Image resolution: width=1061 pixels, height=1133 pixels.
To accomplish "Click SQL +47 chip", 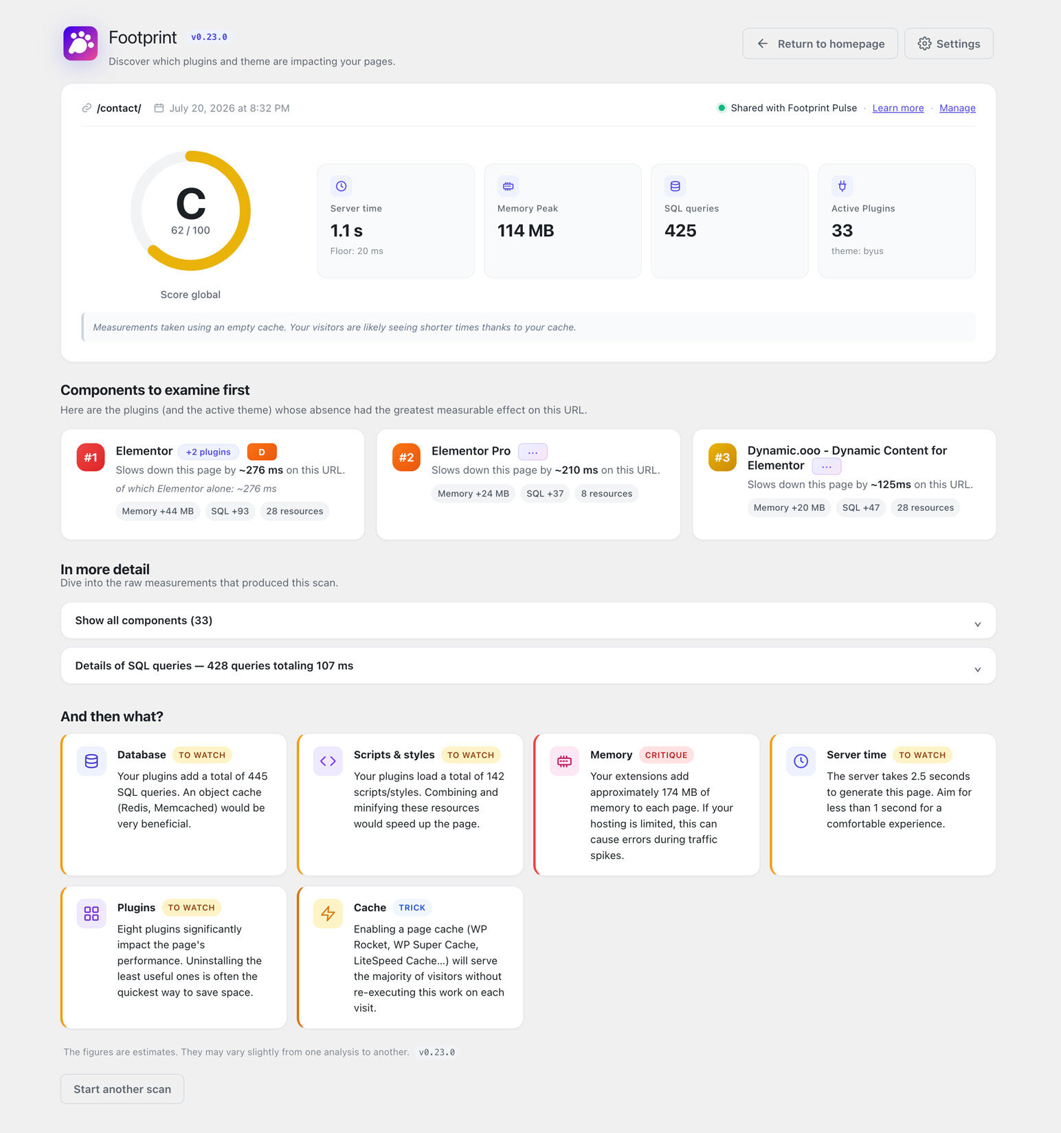I will [860, 507].
